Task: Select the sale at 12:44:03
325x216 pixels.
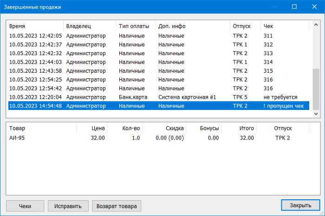Action: 158,62
